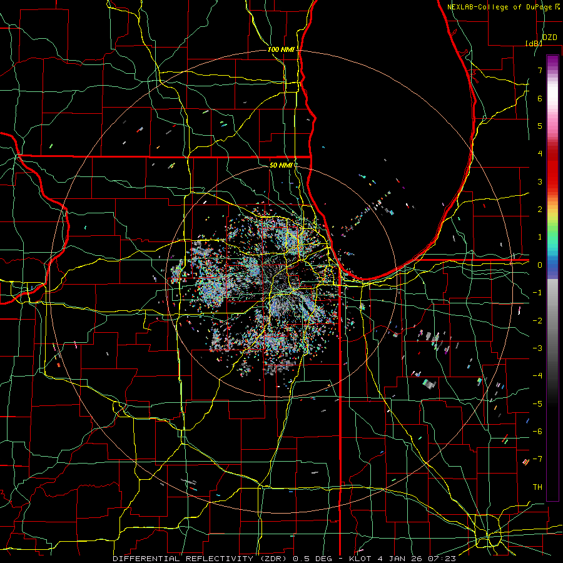The height and width of the screenshot is (563, 563).
Task: Click the -2 value on the scale
Action: (x=537, y=321)
